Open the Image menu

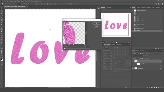11,1
